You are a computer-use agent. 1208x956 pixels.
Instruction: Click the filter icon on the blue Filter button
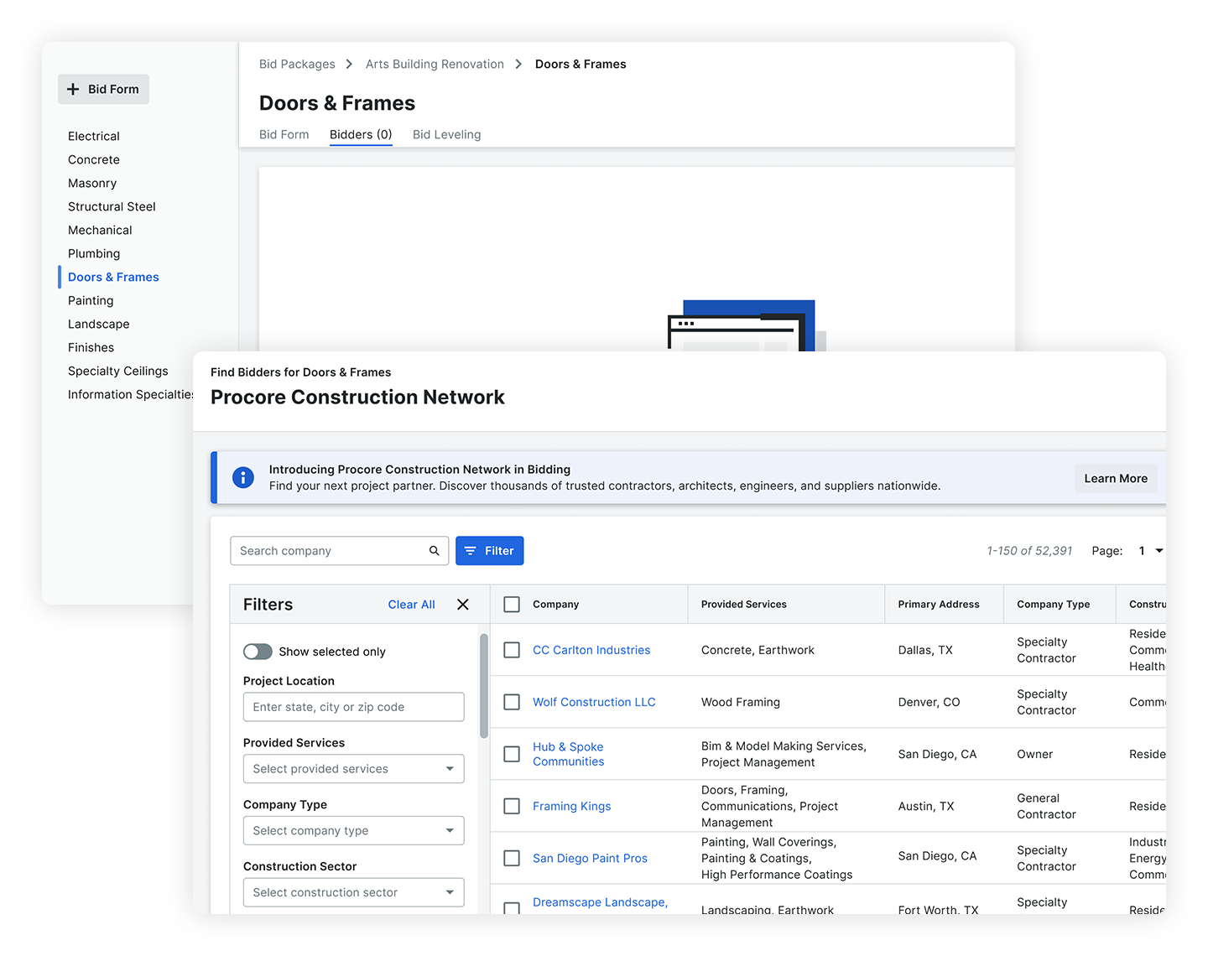click(x=471, y=551)
